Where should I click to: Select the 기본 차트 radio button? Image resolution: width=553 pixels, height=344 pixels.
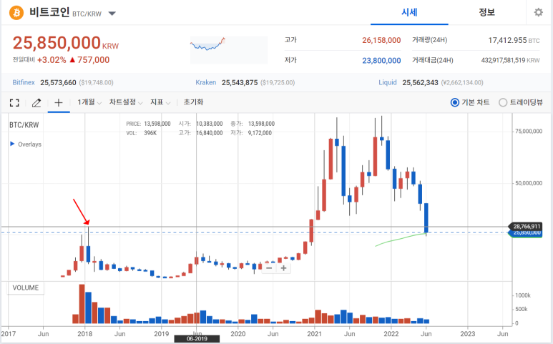[x=455, y=102]
